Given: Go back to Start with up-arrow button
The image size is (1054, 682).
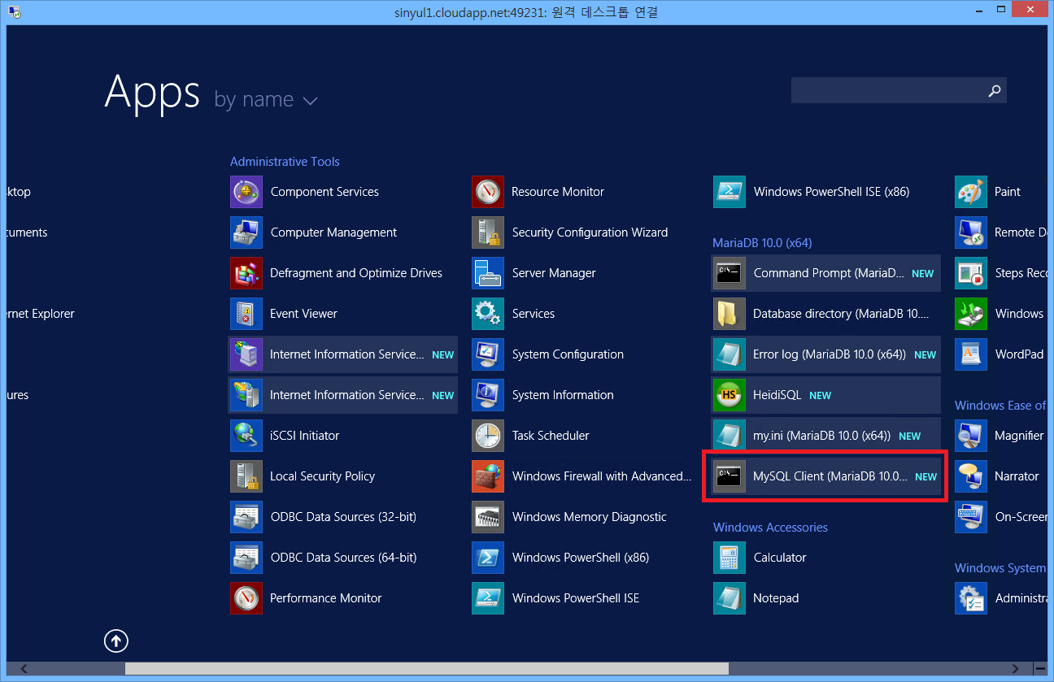Looking at the screenshot, I should (116, 641).
